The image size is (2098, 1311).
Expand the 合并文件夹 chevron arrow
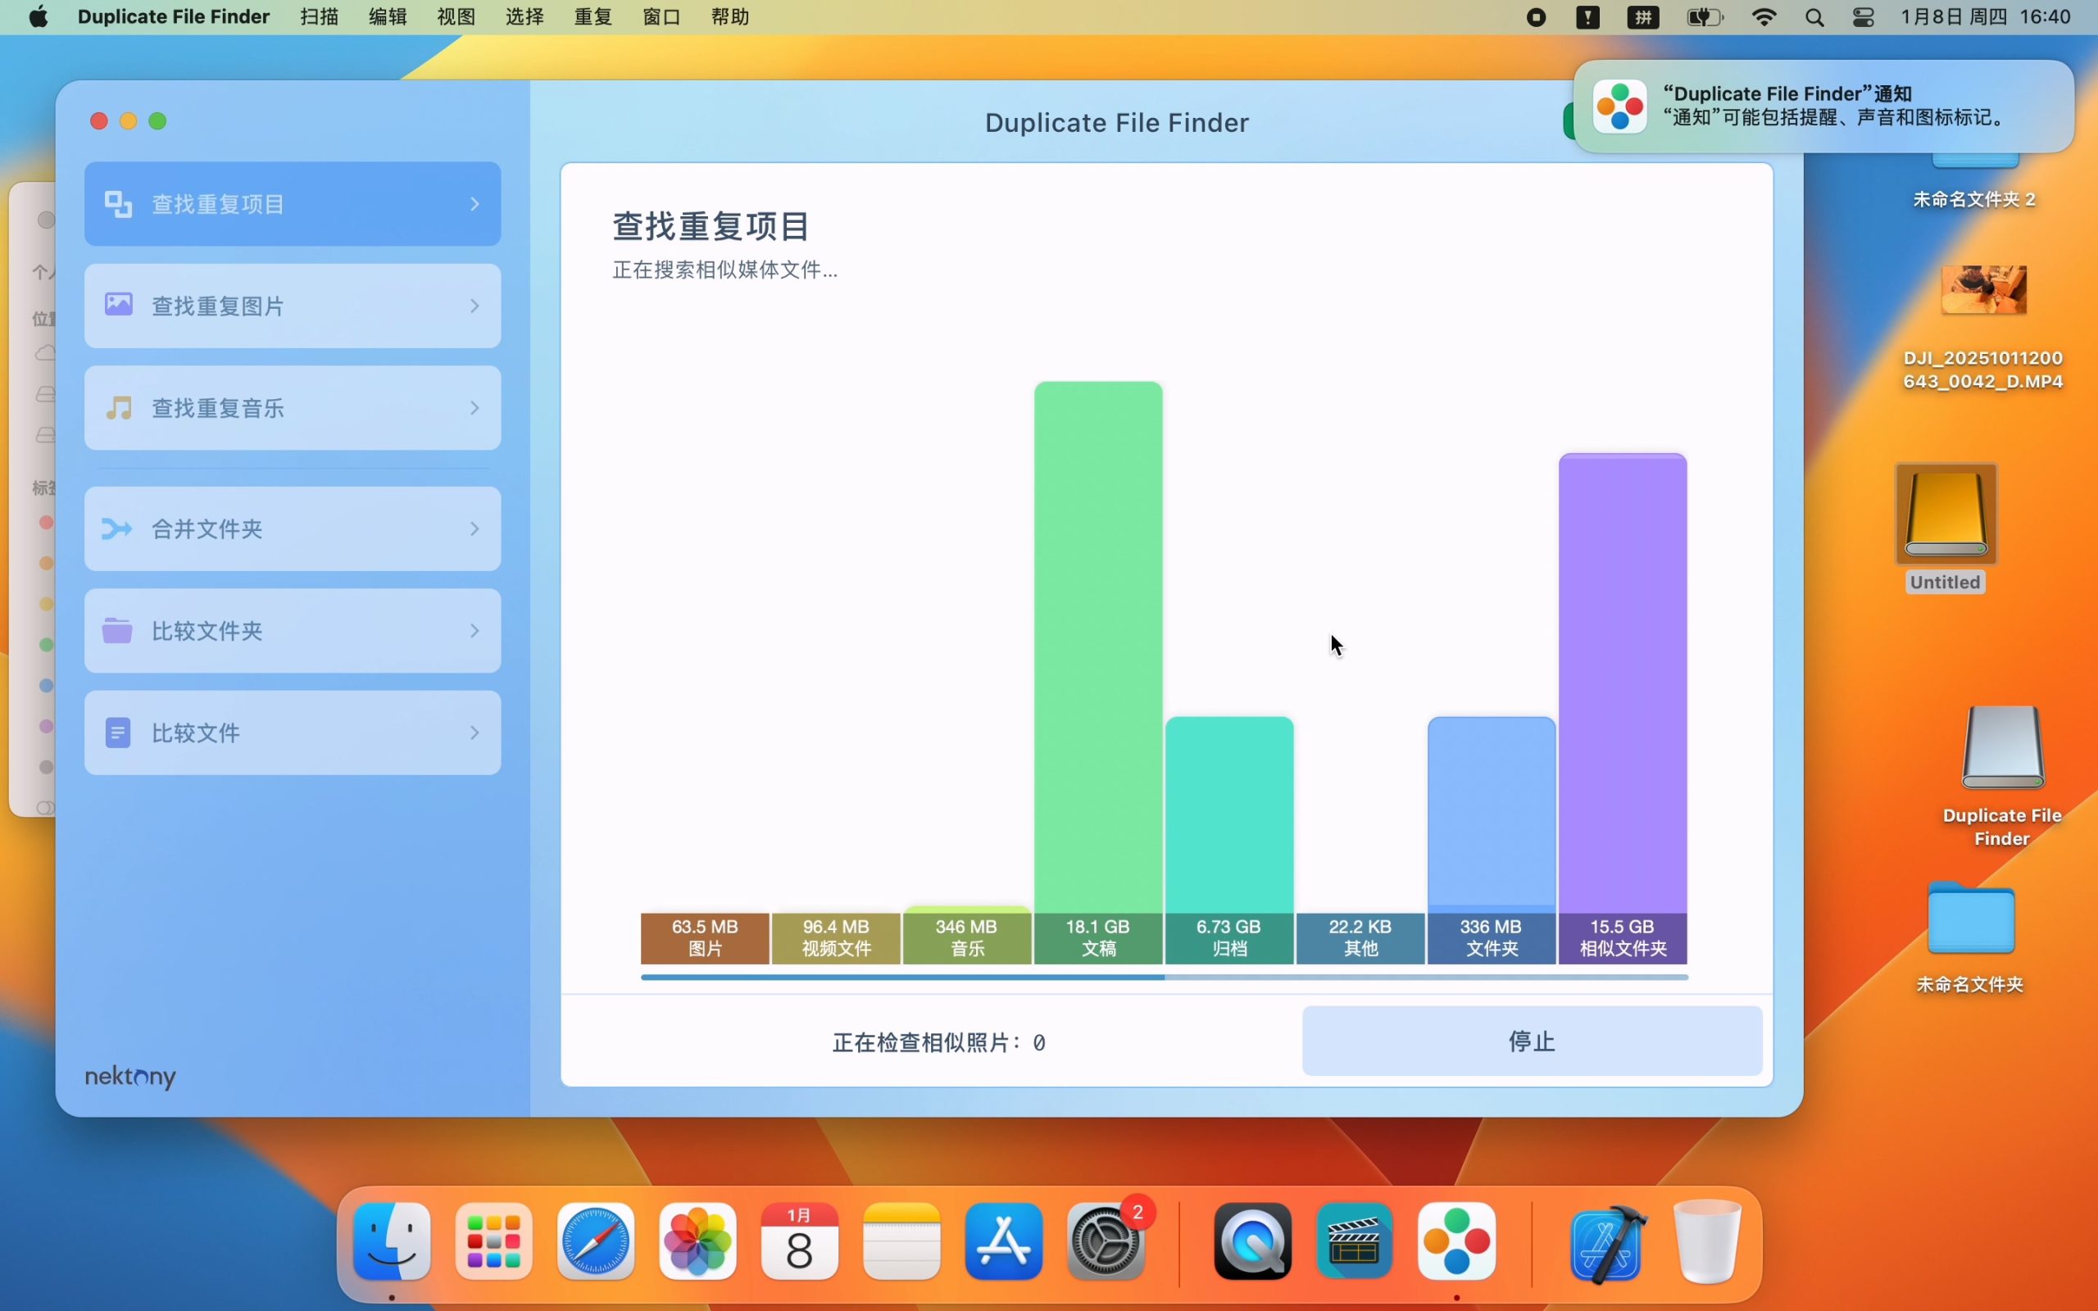coord(475,528)
